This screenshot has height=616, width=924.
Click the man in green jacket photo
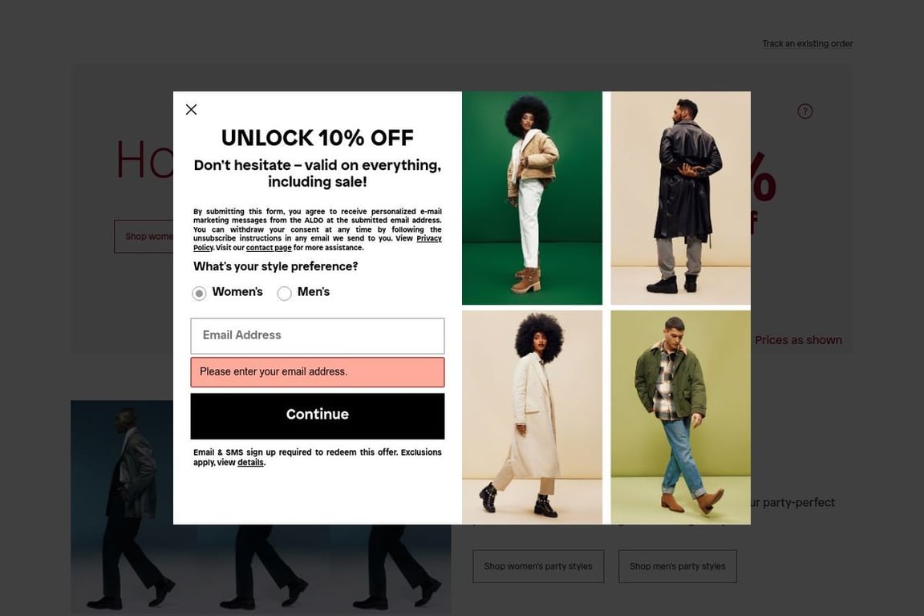681,417
